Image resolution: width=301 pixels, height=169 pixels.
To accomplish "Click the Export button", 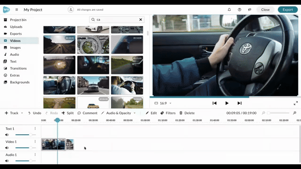I will point(287,9).
